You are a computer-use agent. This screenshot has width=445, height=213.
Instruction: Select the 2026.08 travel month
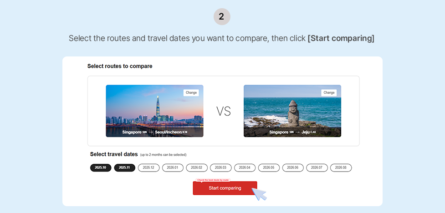(341, 167)
